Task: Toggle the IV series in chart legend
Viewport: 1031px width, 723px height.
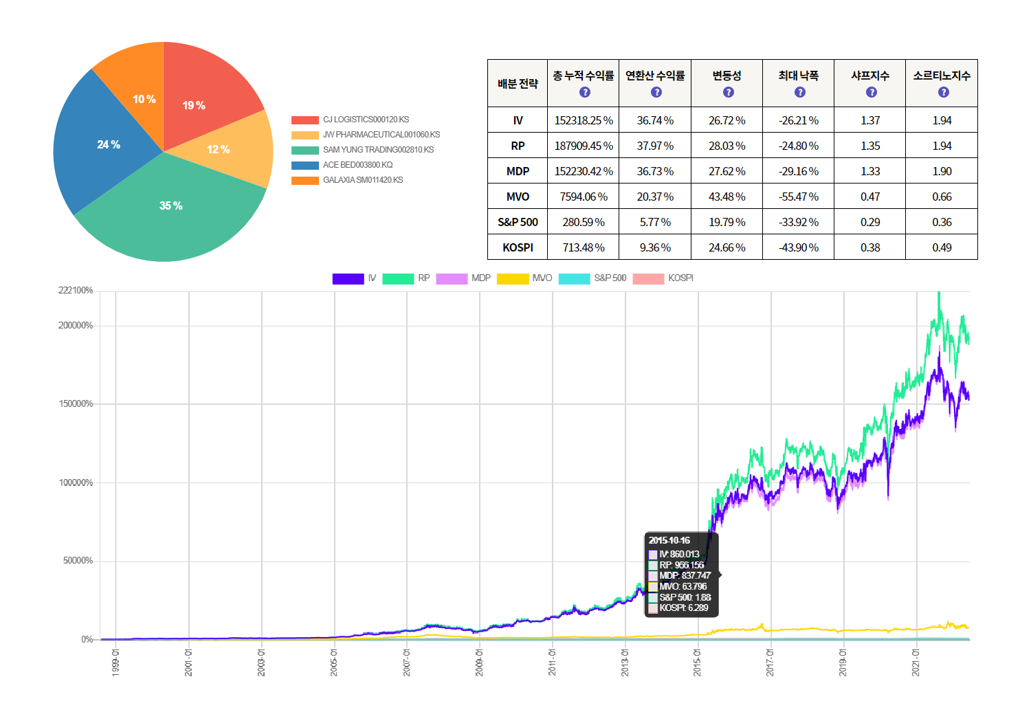Action: coord(354,278)
